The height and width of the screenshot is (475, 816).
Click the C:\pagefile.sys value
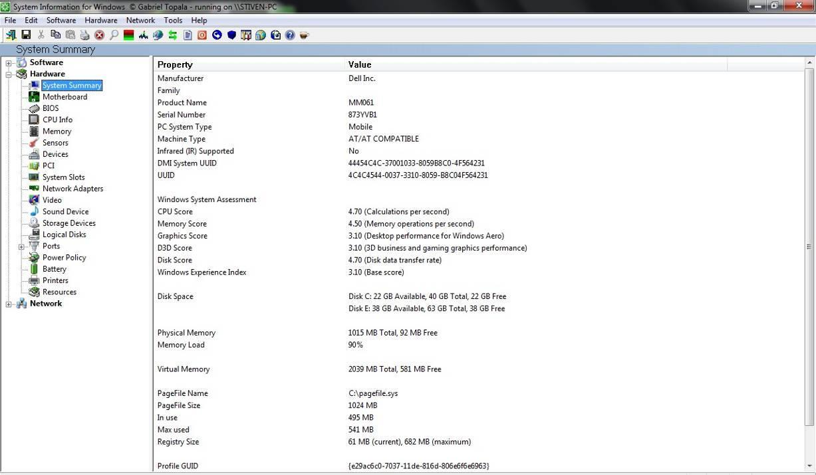click(x=373, y=393)
